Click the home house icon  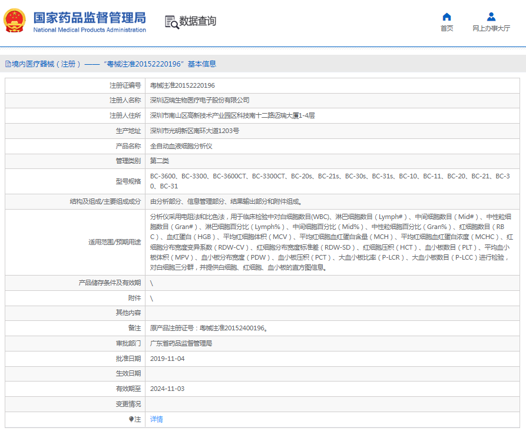(446, 16)
